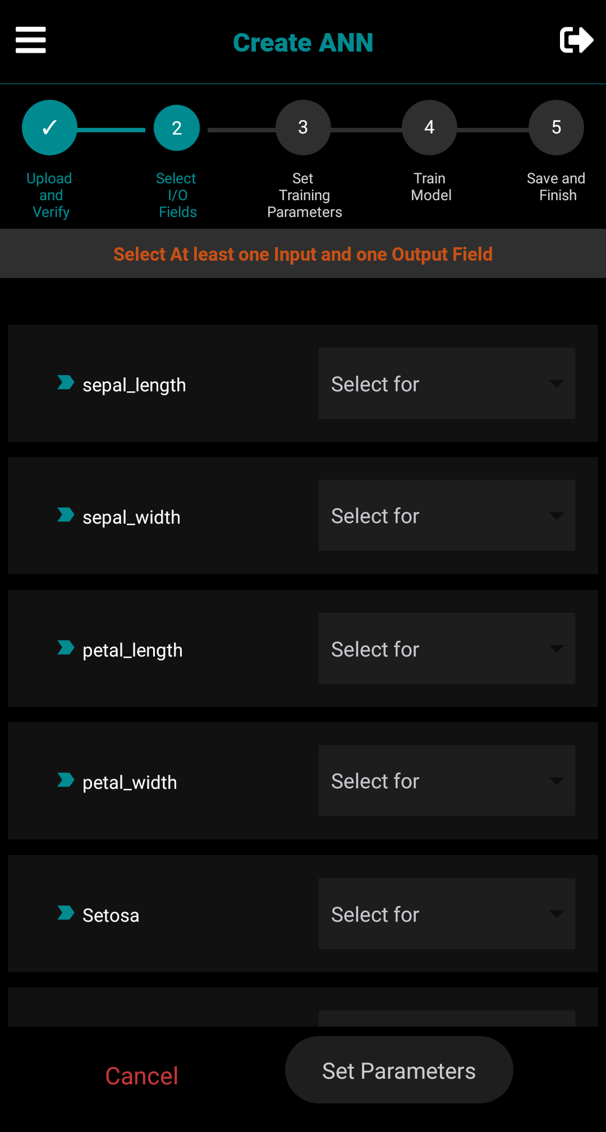Open the Setosa Select for dropdown
Viewport: 606px width, 1132px height.
click(x=447, y=914)
